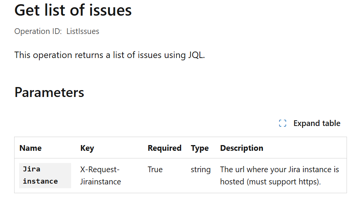The width and height of the screenshot is (363, 197).
Task: Click the Type column header
Action: [x=199, y=148]
